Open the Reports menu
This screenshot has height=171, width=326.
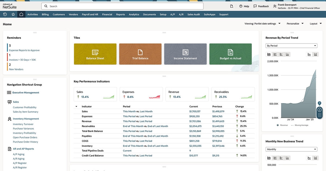[x=120, y=14]
